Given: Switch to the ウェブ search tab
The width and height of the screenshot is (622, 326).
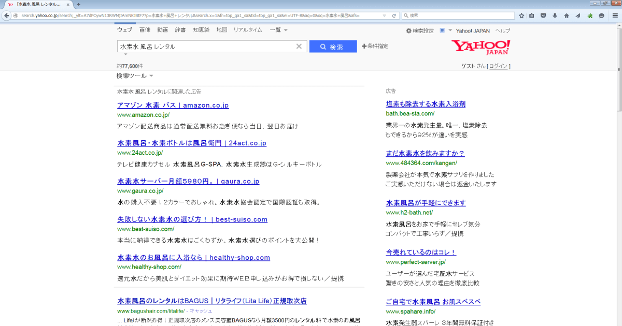Looking at the screenshot, I should pyautogui.click(x=124, y=30).
